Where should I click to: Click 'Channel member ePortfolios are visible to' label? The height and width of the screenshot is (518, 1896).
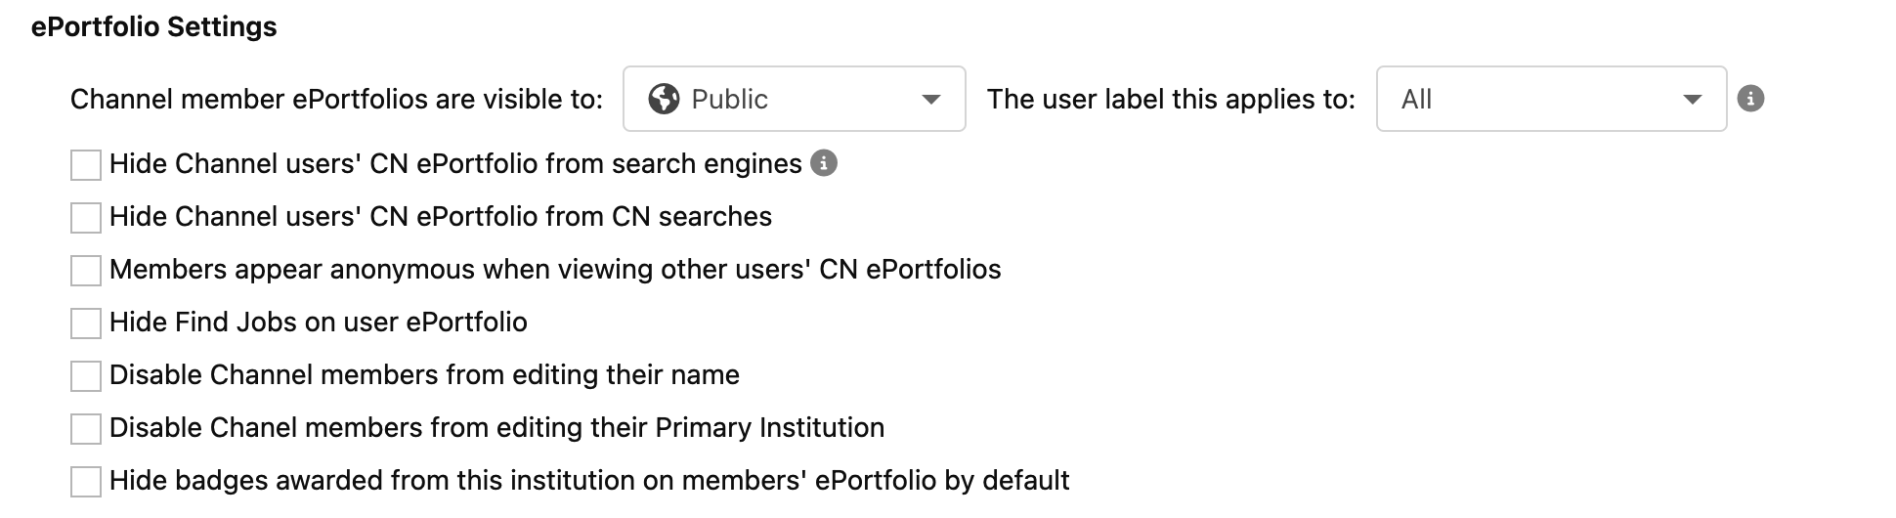[x=337, y=100]
